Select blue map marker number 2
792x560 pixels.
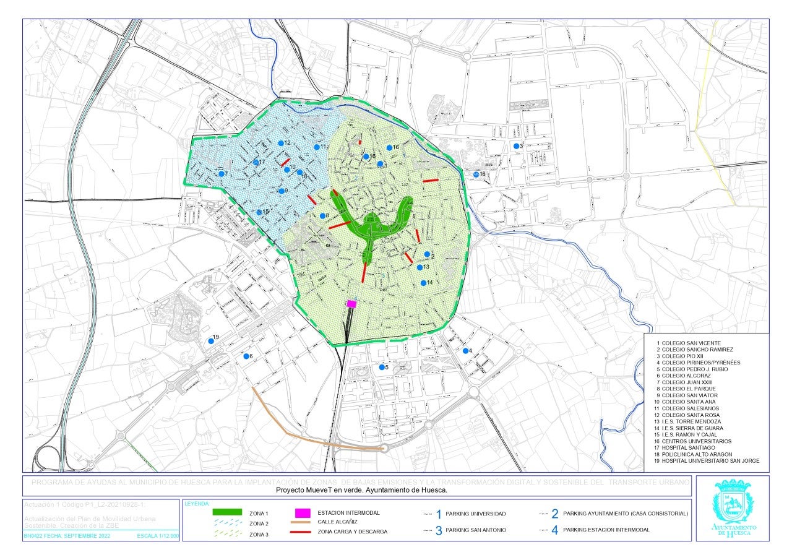pos(427,254)
